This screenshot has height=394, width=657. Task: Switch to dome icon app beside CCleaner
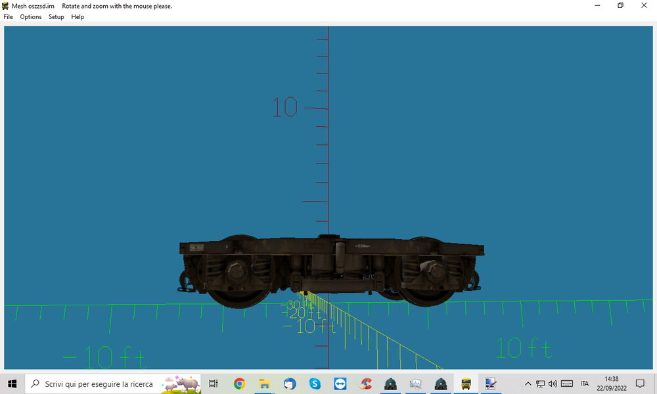point(390,383)
